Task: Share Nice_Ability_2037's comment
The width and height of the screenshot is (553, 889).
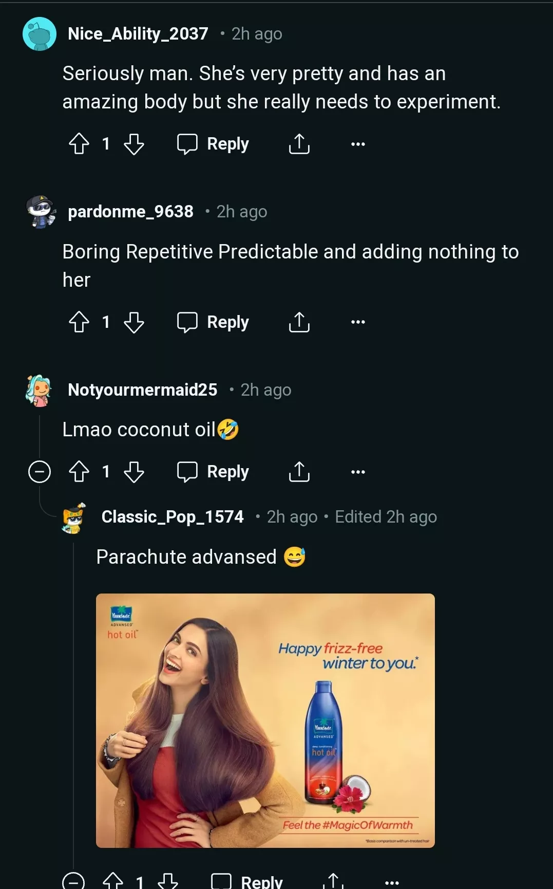Action: tap(299, 144)
